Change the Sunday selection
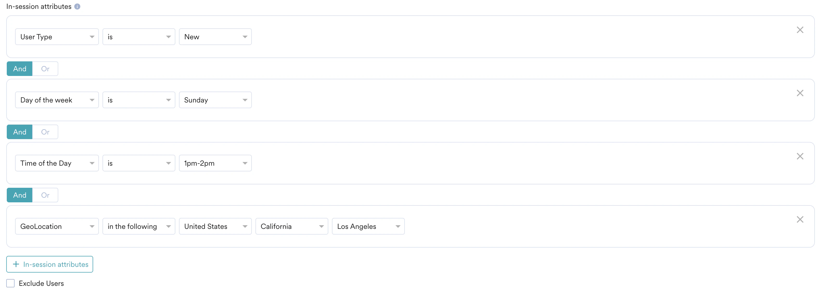The image size is (820, 297). click(x=215, y=100)
